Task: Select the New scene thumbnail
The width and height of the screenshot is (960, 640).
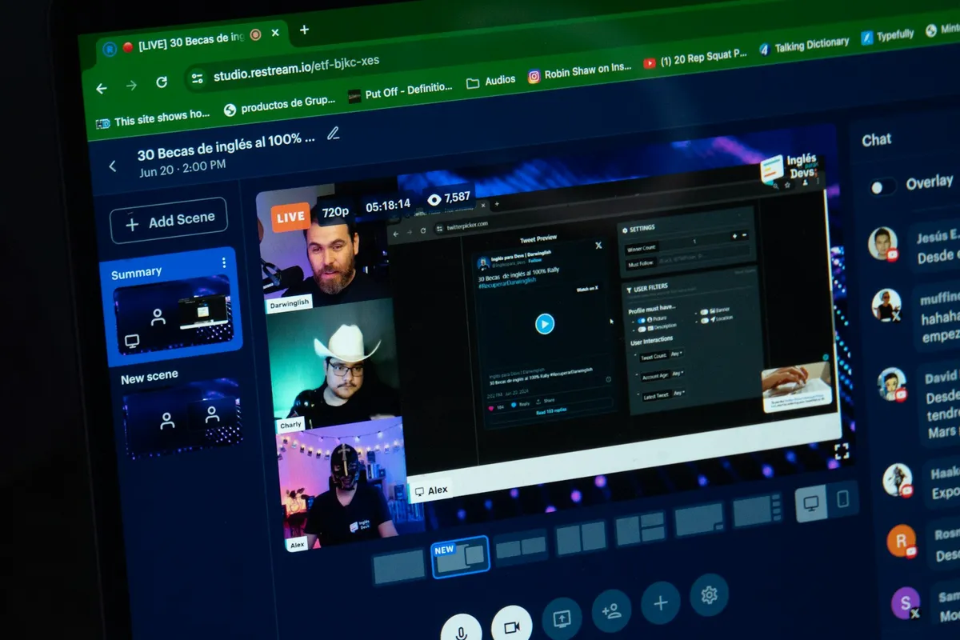Action: (183, 417)
